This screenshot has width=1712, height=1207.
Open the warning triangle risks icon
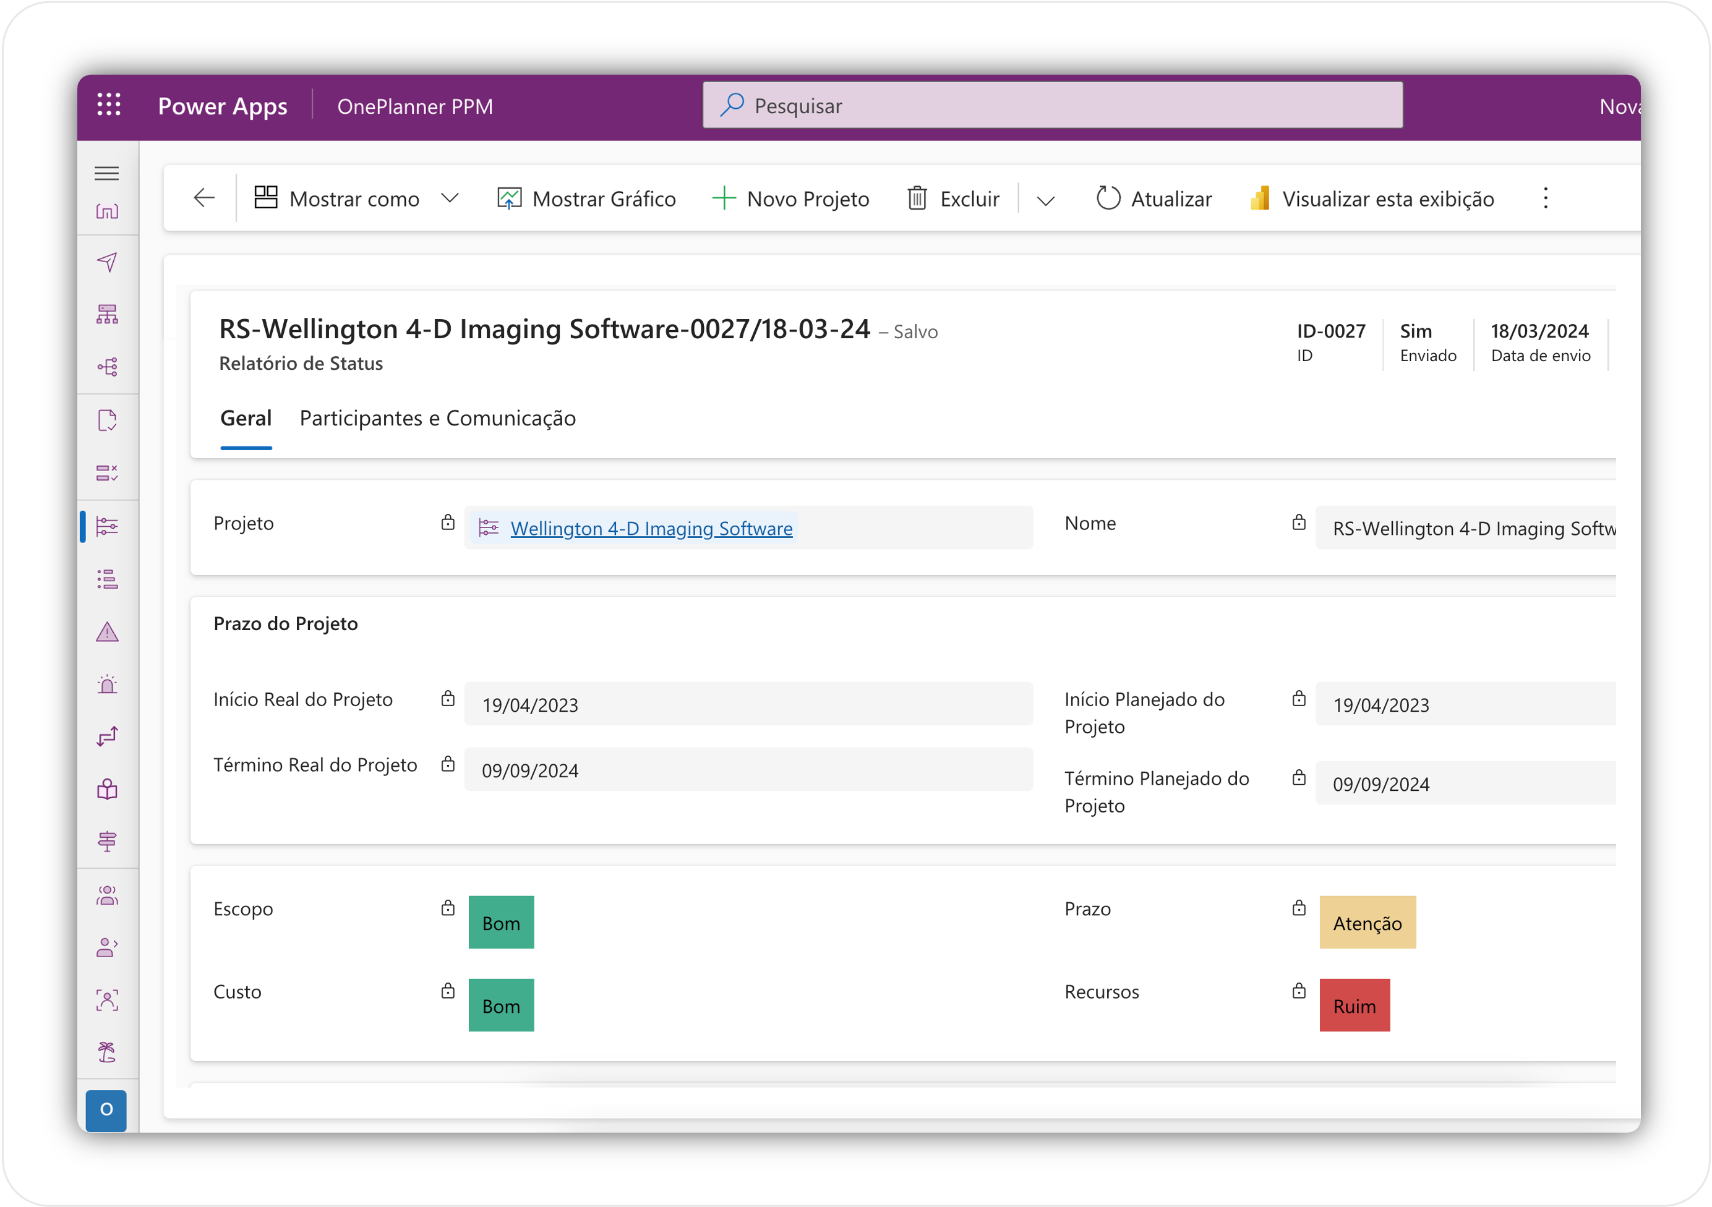106,632
